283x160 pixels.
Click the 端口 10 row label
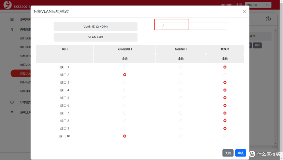click(x=65, y=136)
